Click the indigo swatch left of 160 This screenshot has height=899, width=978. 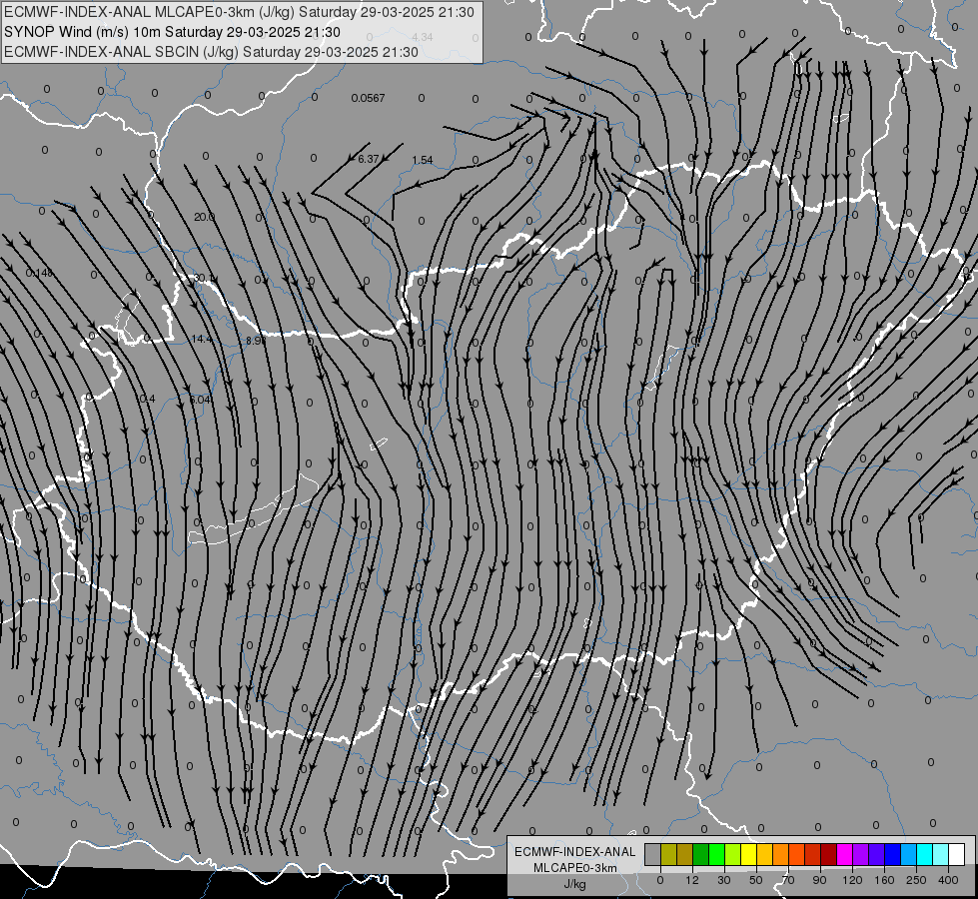tap(876, 854)
